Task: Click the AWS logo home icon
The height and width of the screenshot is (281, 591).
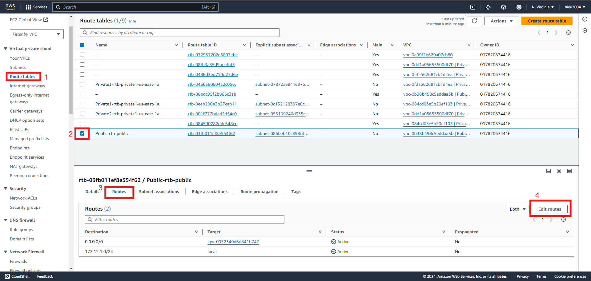Action: (10, 7)
